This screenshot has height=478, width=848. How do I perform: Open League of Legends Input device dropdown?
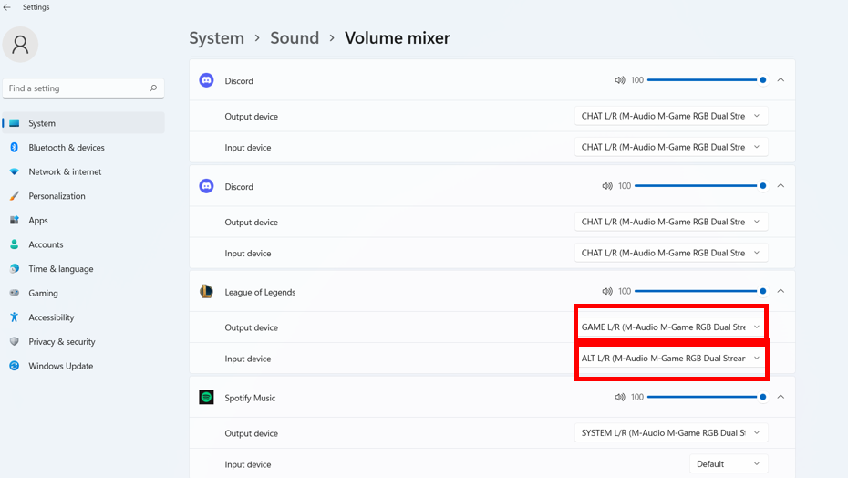pyautogui.click(x=671, y=358)
